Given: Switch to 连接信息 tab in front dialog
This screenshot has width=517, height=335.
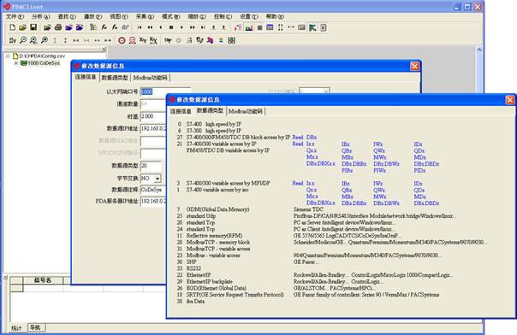Looking at the screenshot, I should click(x=181, y=111).
